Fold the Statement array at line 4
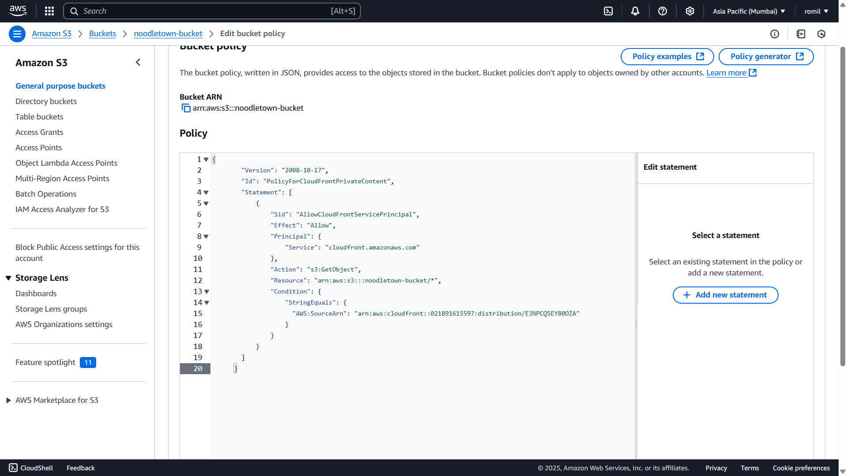 [x=206, y=193]
